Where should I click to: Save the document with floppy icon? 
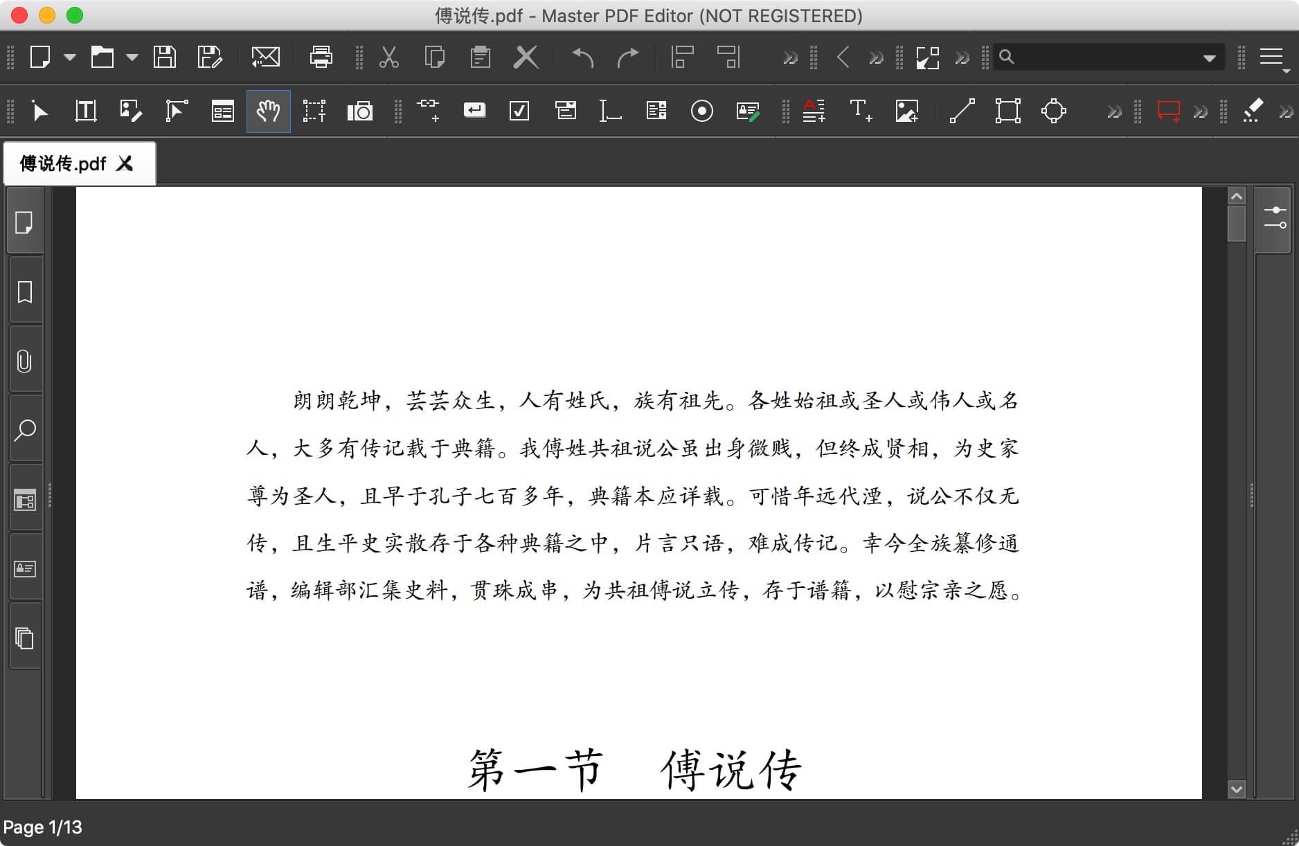click(x=165, y=57)
